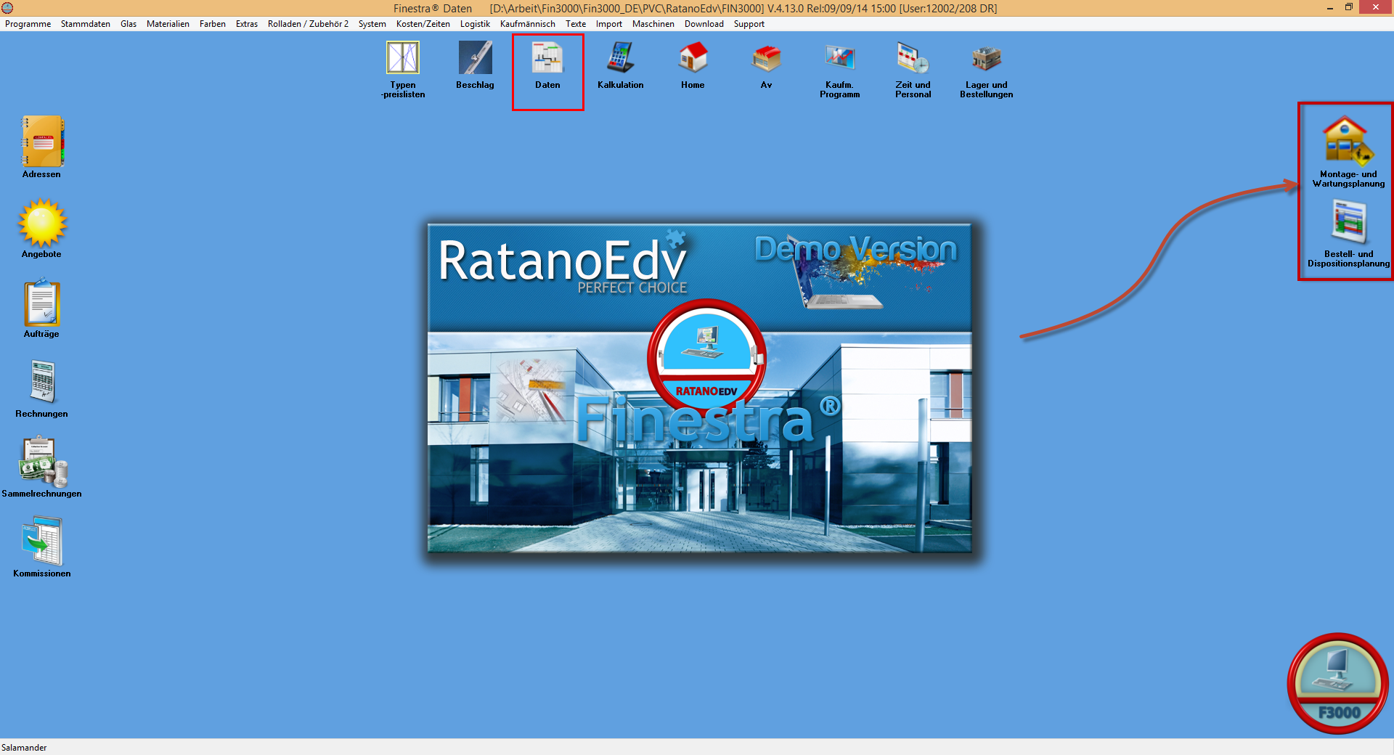Open the Extras menu
Viewport: 1394px width, 755px height.
(247, 24)
